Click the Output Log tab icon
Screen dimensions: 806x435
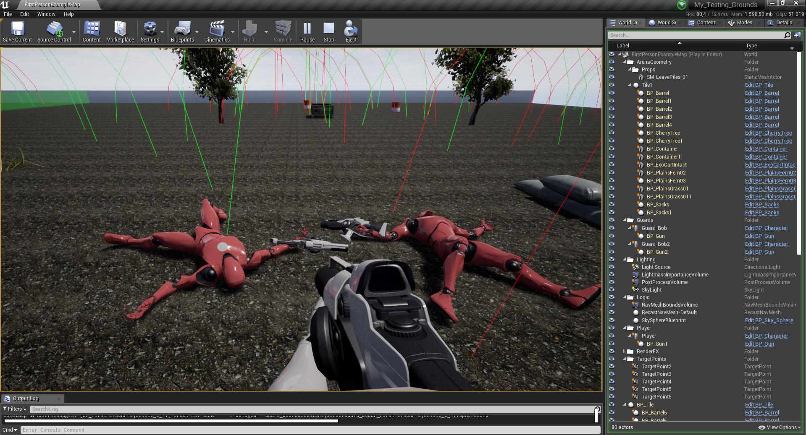(7, 399)
